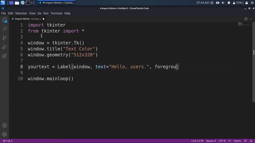
Task: Click the word foregrou on line 8
Action: tap(165, 67)
